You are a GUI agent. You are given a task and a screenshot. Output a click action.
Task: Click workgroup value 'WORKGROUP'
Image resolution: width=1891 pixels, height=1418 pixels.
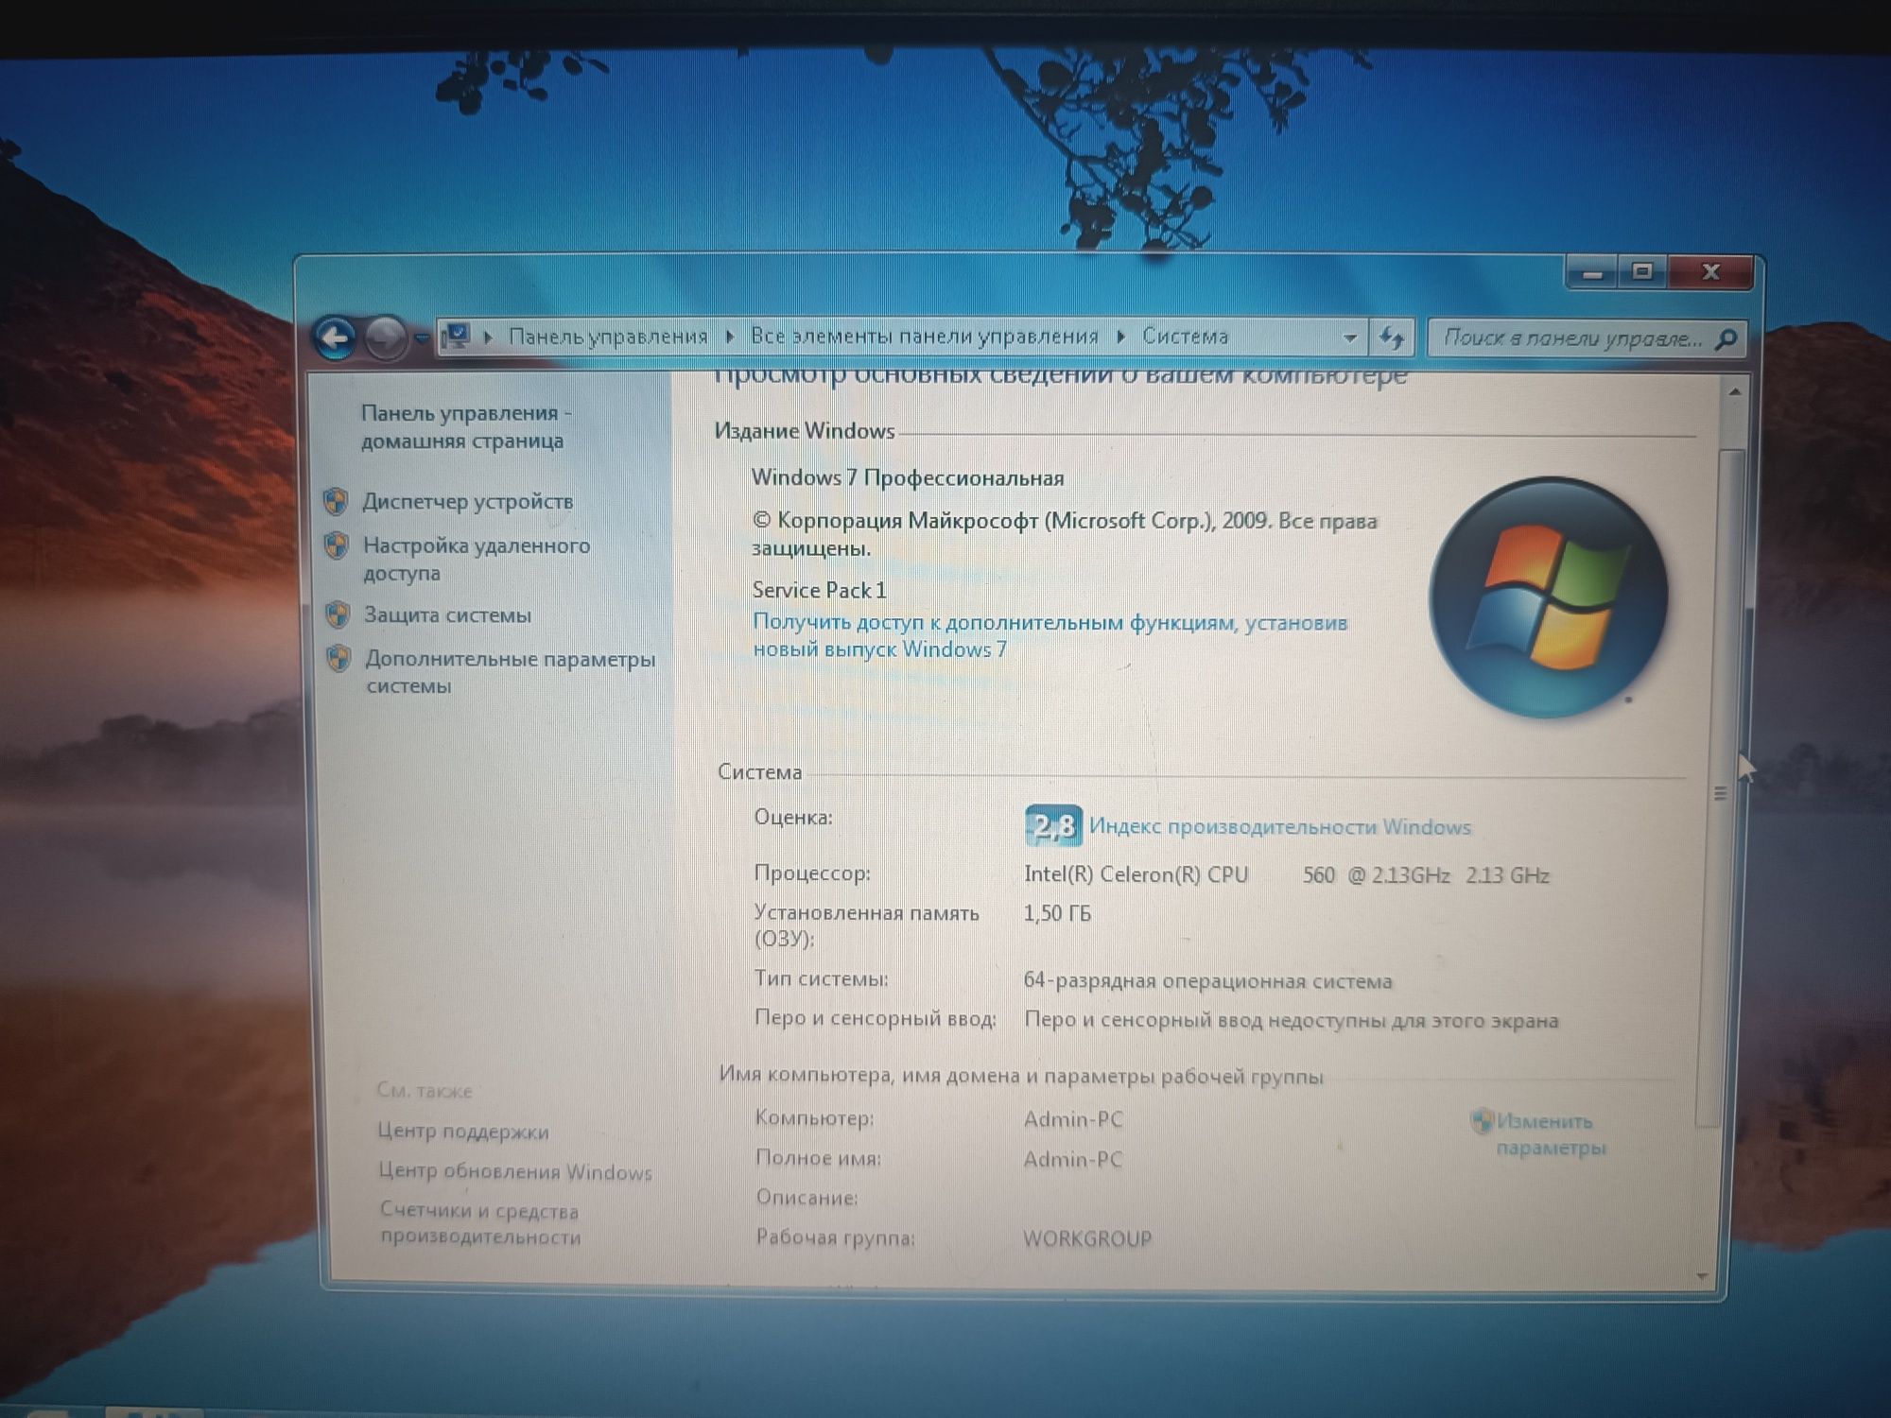1087,1238
